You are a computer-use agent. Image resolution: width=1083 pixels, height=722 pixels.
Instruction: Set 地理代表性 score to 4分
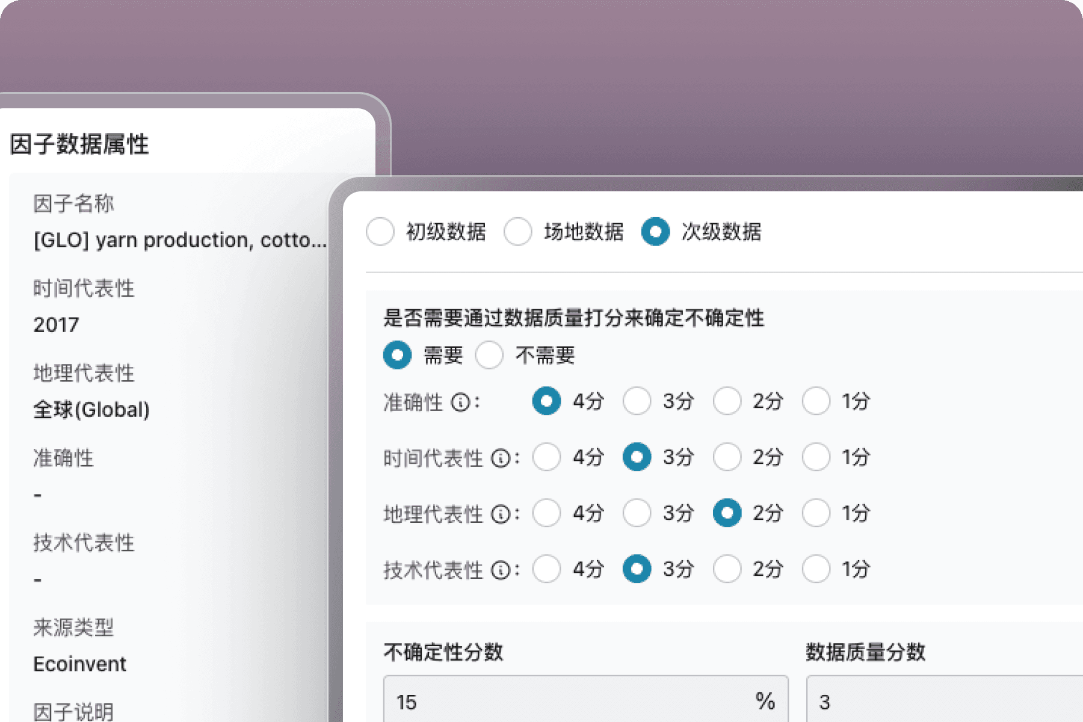pos(546,513)
